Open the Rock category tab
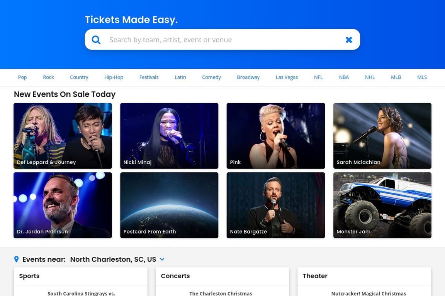The height and width of the screenshot is (296, 445). click(x=48, y=77)
